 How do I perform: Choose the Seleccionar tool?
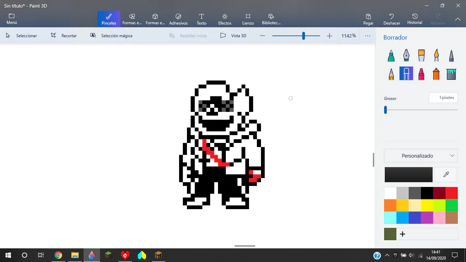click(x=21, y=36)
